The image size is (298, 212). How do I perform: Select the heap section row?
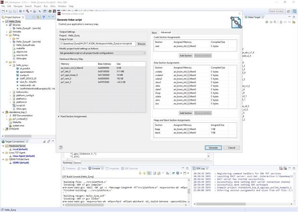(x=195, y=129)
